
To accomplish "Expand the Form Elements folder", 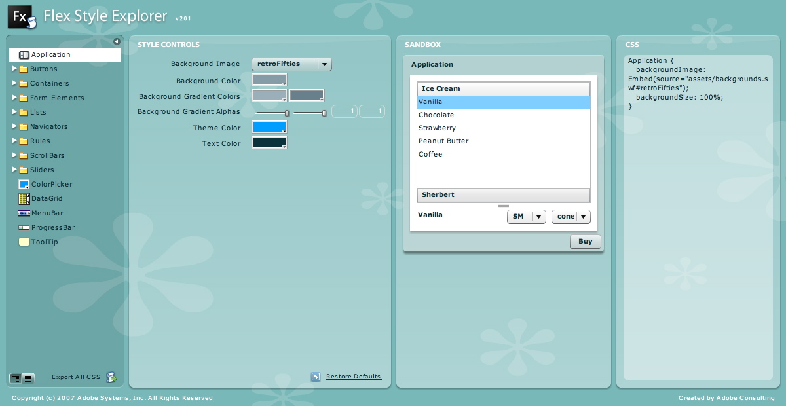I will click(14, 98).
